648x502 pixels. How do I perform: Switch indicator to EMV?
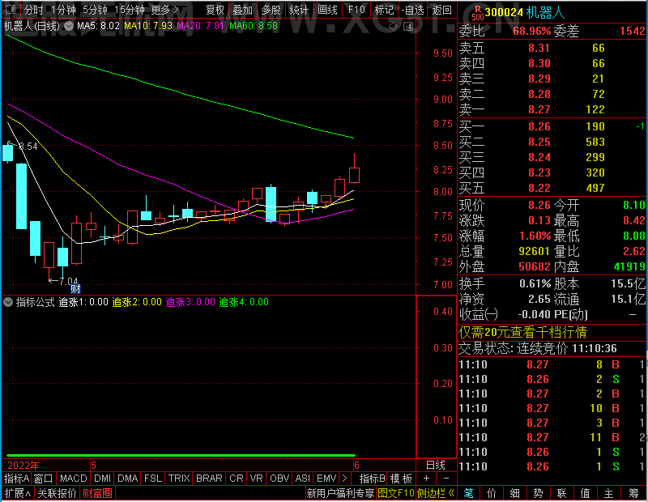point(326,479)
